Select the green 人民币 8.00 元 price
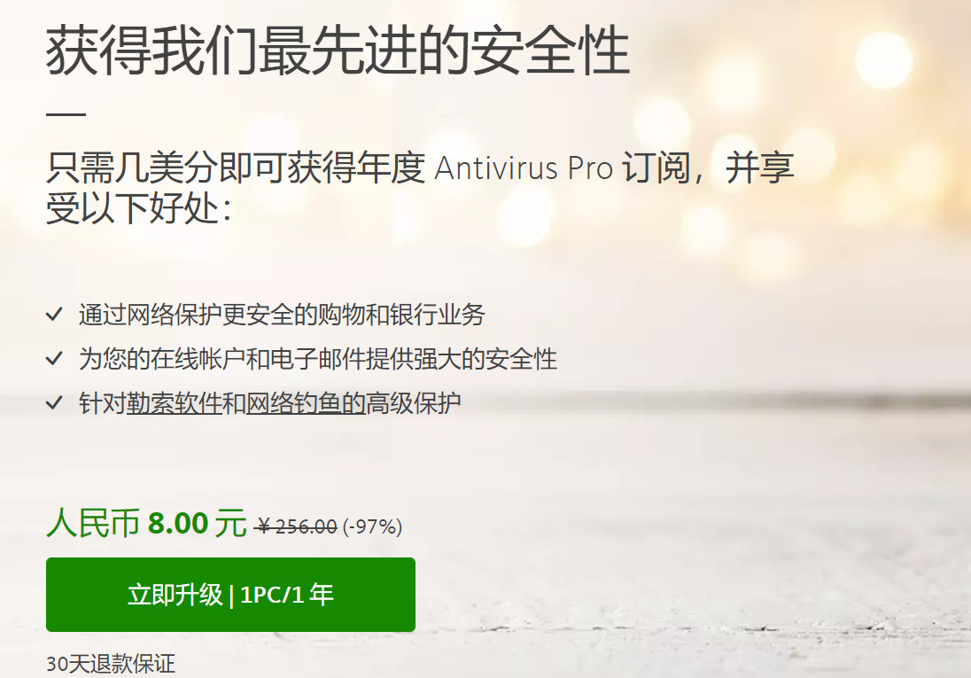This screenshot has width=971, height=678. [147, 522]
